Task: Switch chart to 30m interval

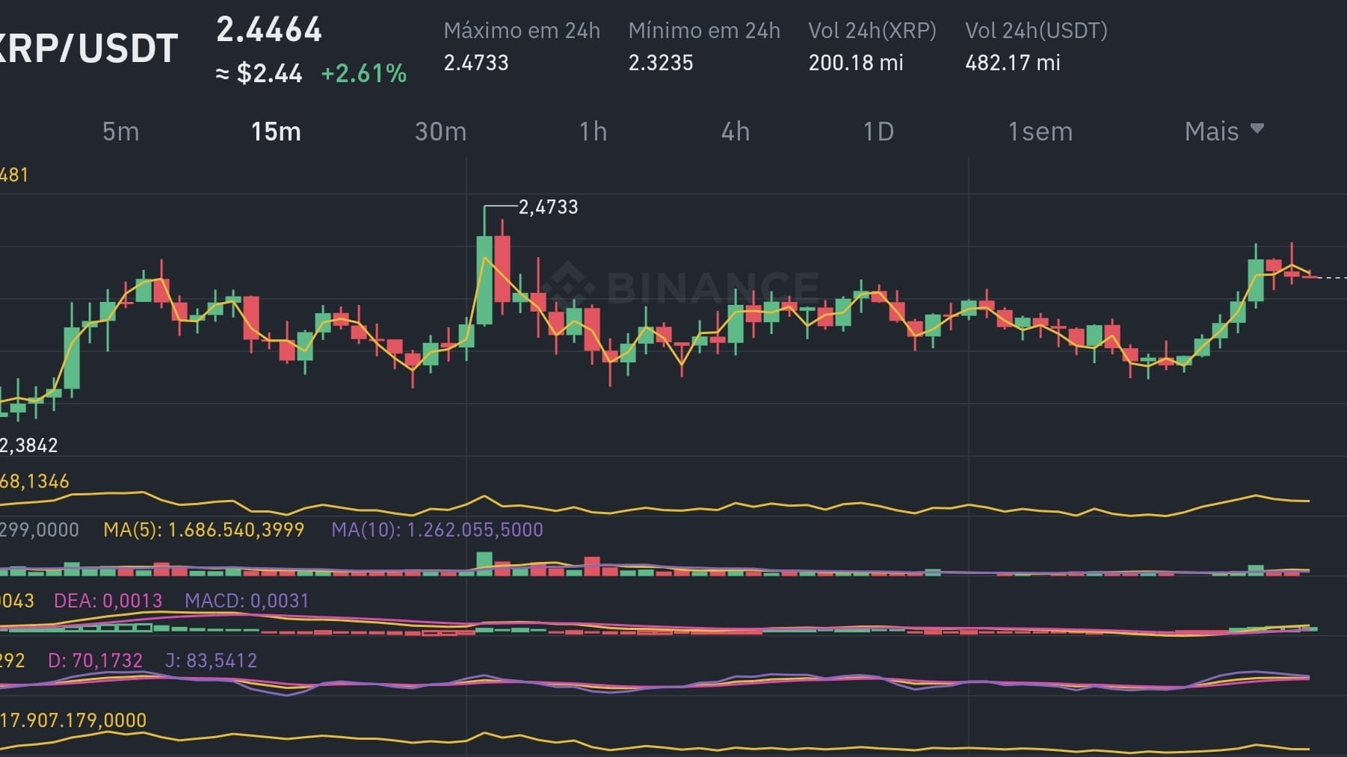Action: coord(440,132)
